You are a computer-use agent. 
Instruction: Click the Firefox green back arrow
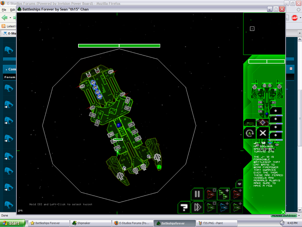[5, 17]
